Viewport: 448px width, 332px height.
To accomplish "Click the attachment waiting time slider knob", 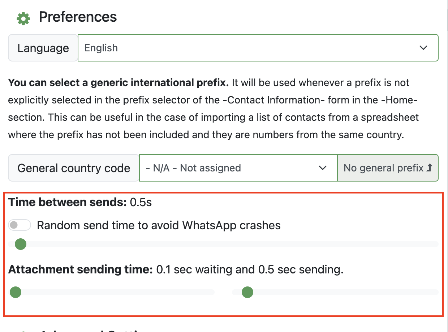I will tap(16, 292).
